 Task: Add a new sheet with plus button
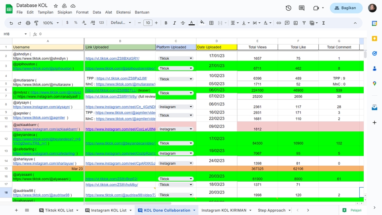click(16, 210)
